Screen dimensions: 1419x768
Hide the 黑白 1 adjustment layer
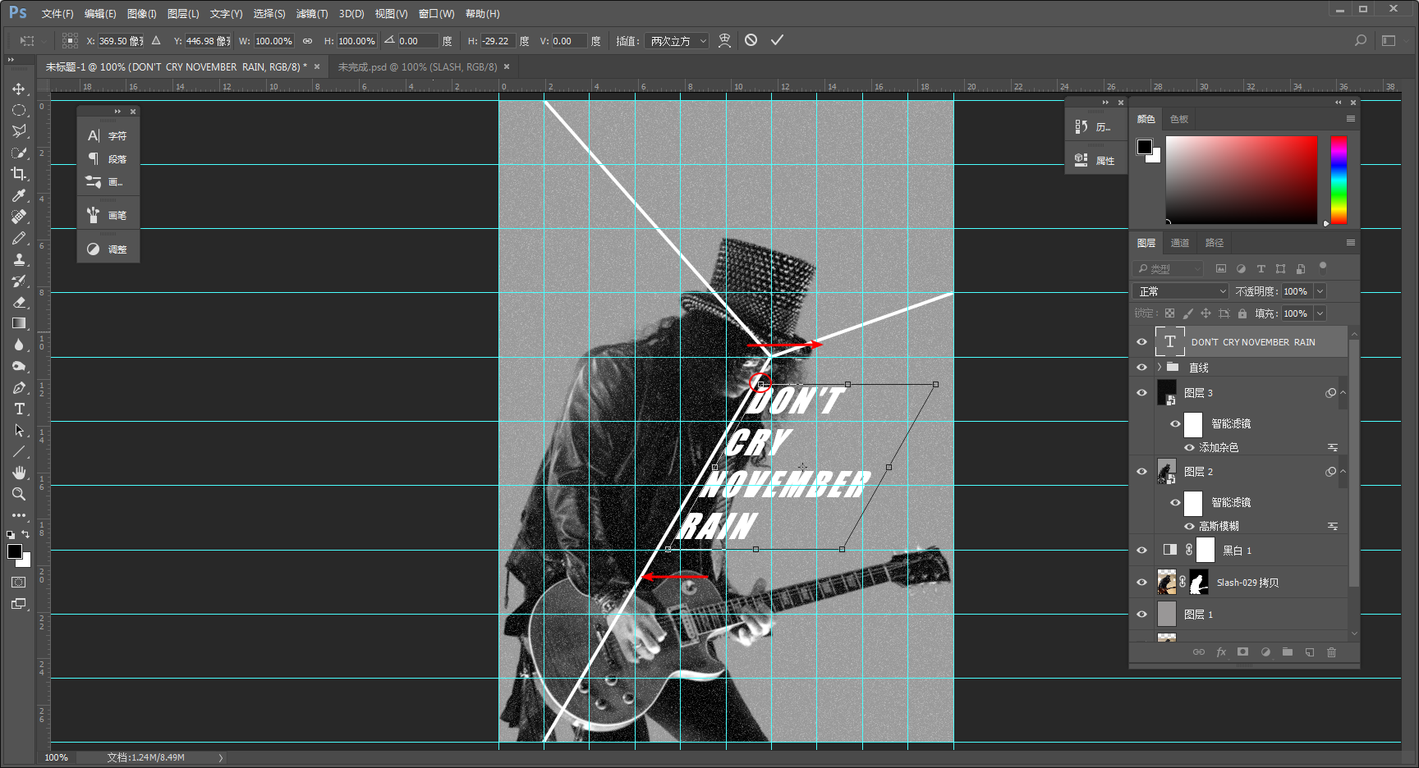[1141, 551]
